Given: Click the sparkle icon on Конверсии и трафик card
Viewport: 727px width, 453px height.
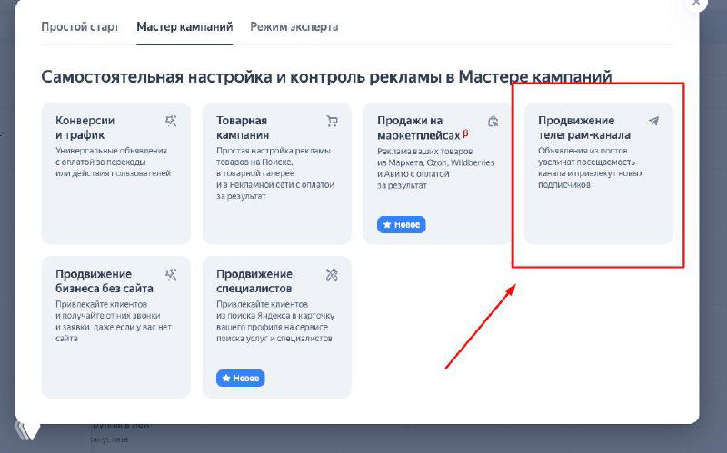Looking at the screenshot, I should [x=171, y=121].
